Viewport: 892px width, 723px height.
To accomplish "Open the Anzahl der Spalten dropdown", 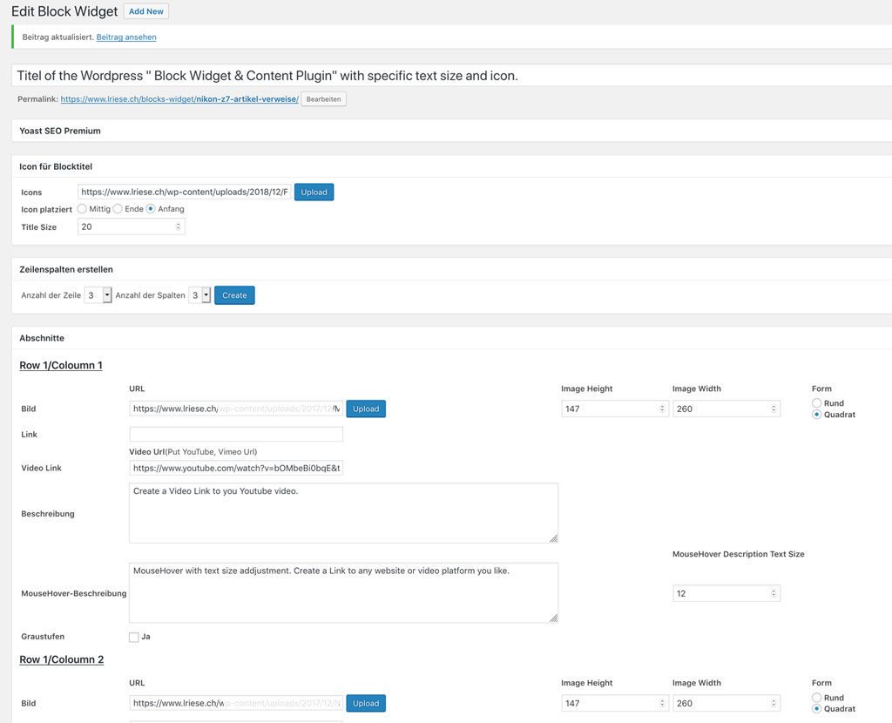I will [x=199, y=295].
